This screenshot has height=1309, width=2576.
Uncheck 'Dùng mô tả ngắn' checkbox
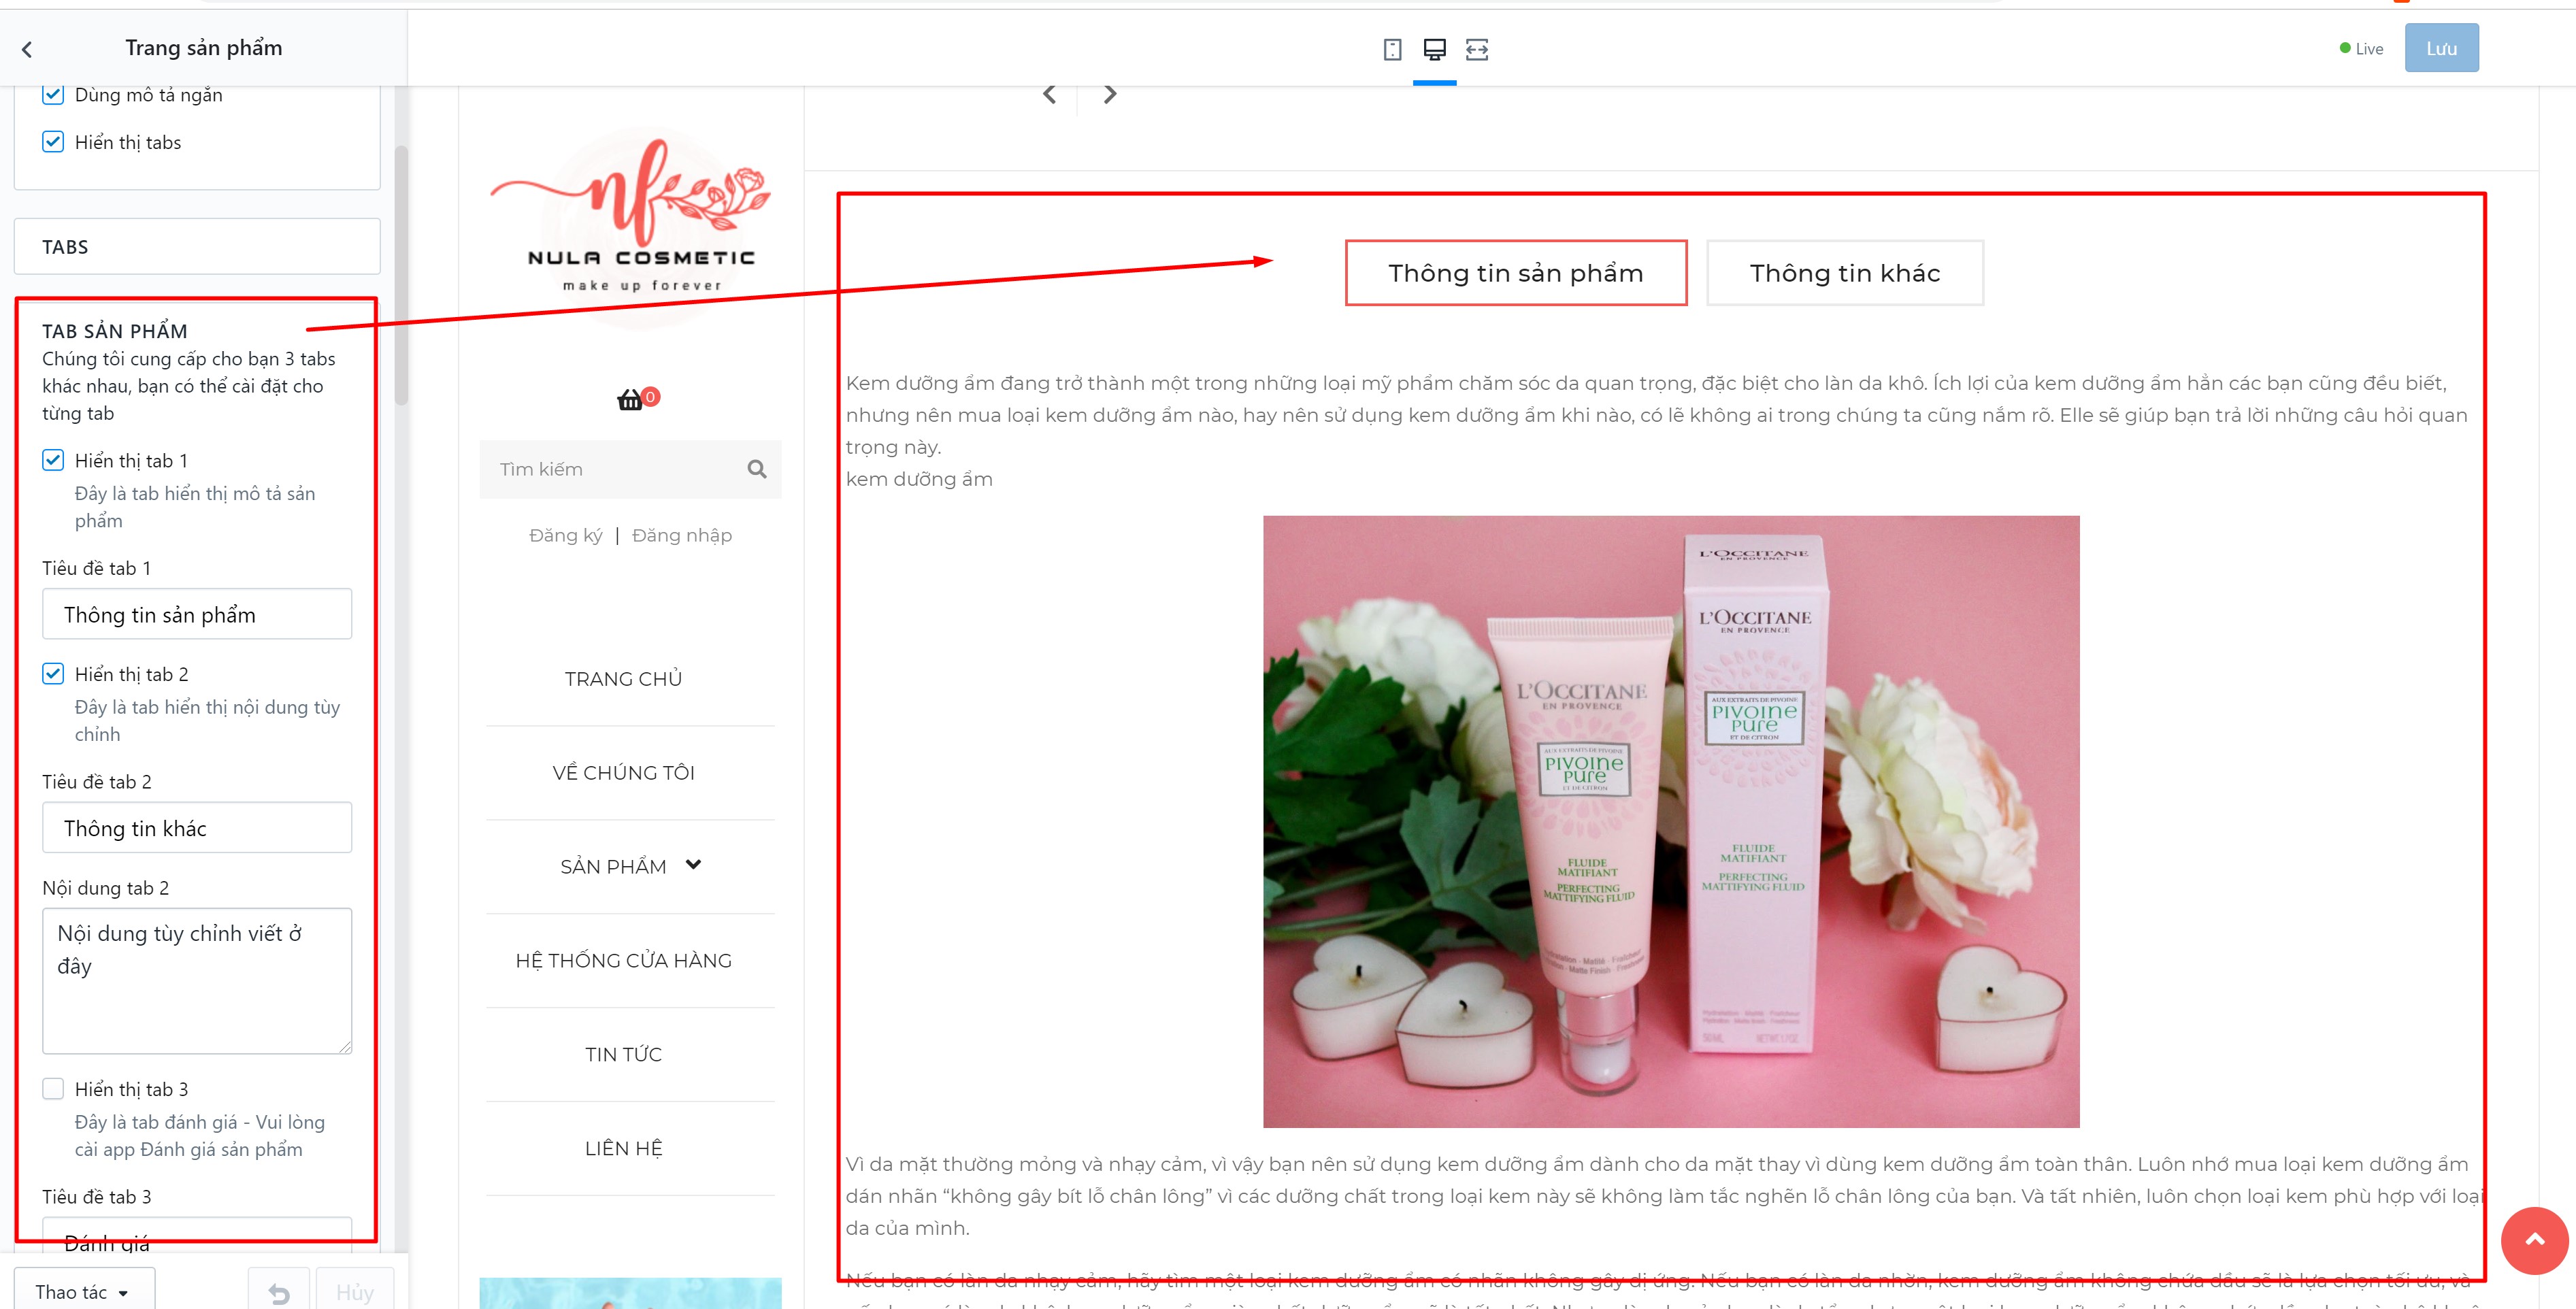click(x=53, y=95)
